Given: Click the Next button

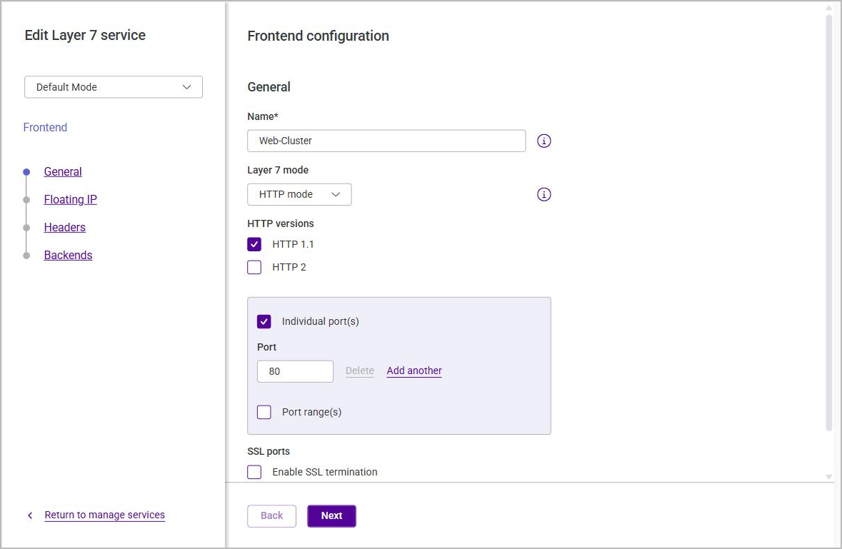Looking at the screenshot, I should pyautogui.click(x=331, y=515).
